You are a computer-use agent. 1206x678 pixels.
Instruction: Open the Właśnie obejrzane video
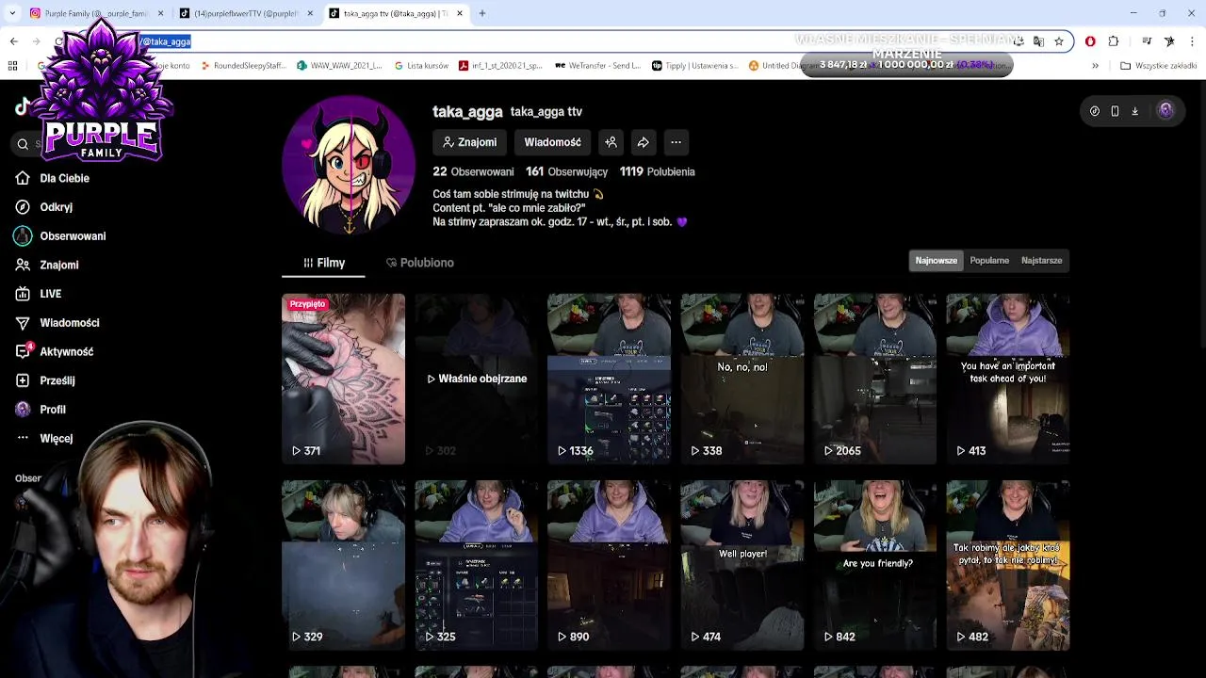[x=476, y=379]
